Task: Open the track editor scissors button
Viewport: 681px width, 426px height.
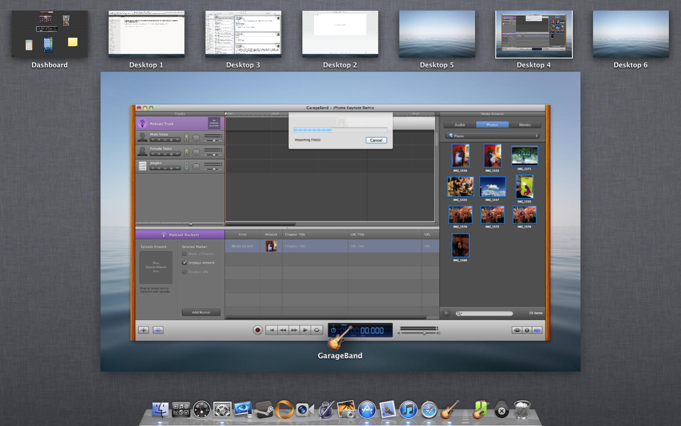Action: tap(158, 330)
